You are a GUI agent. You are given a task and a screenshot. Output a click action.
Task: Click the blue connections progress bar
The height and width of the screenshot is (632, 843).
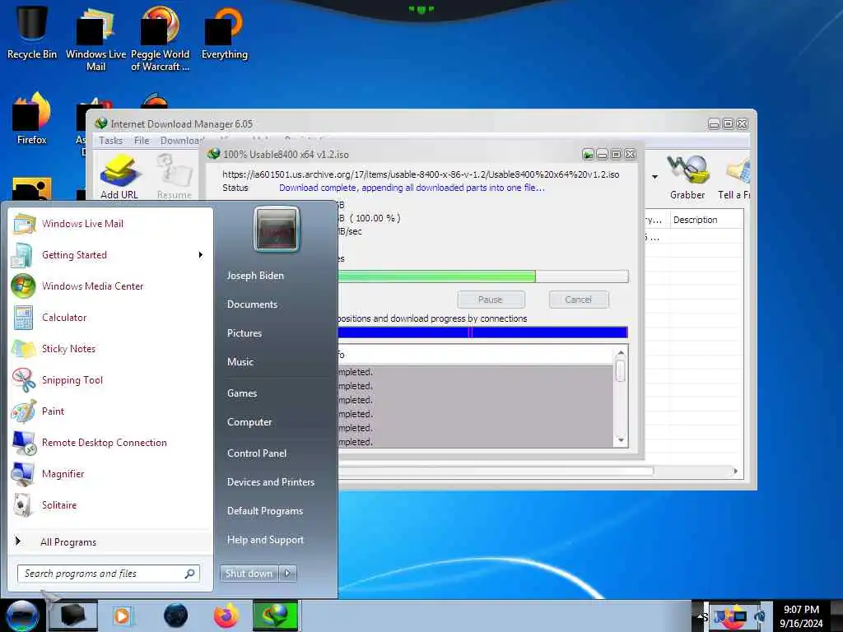[x=482, y=332]
